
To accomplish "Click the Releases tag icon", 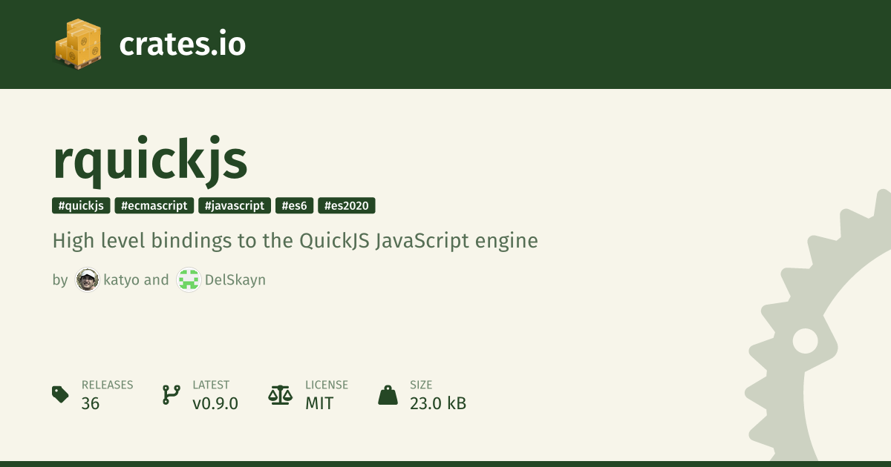I will click(x=60, y=394).
